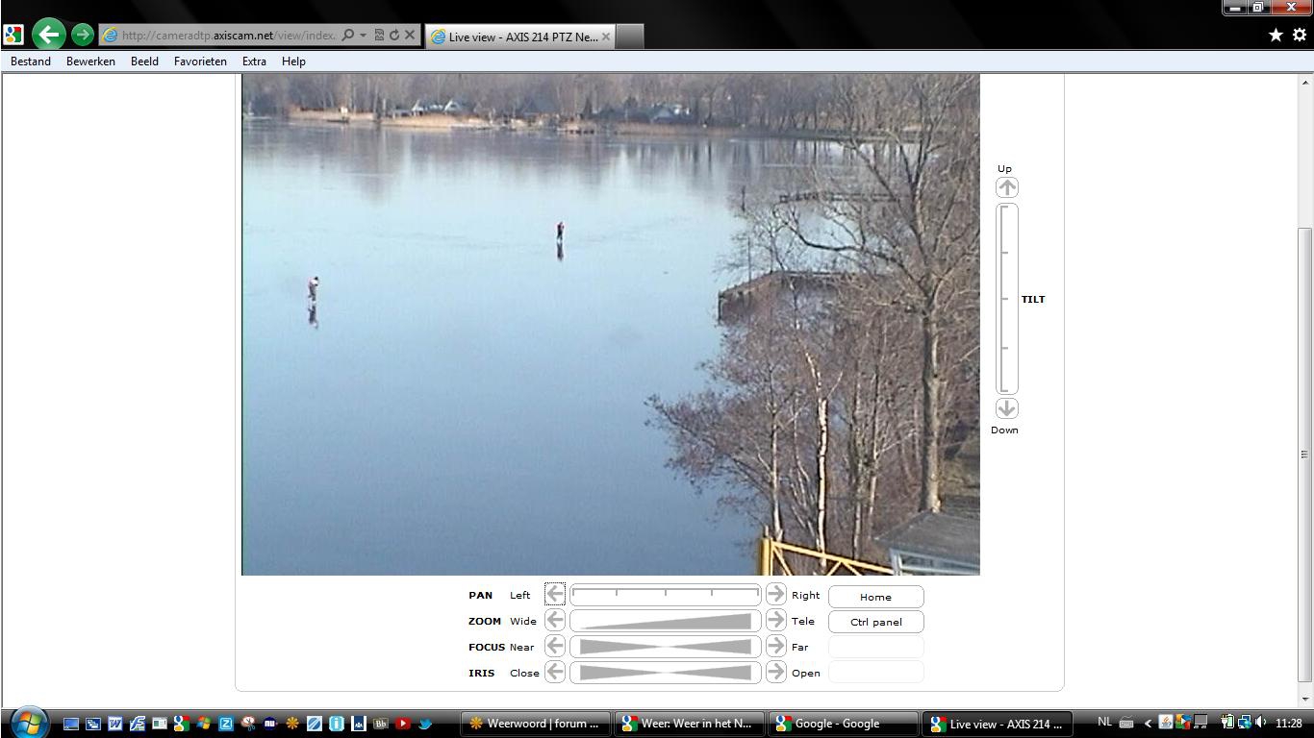Click the network tray icon

tap(1245, 722)
